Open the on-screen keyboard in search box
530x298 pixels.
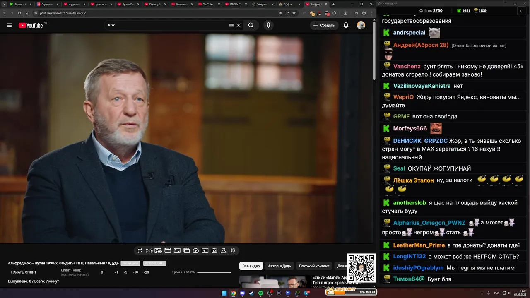point(231,25)
